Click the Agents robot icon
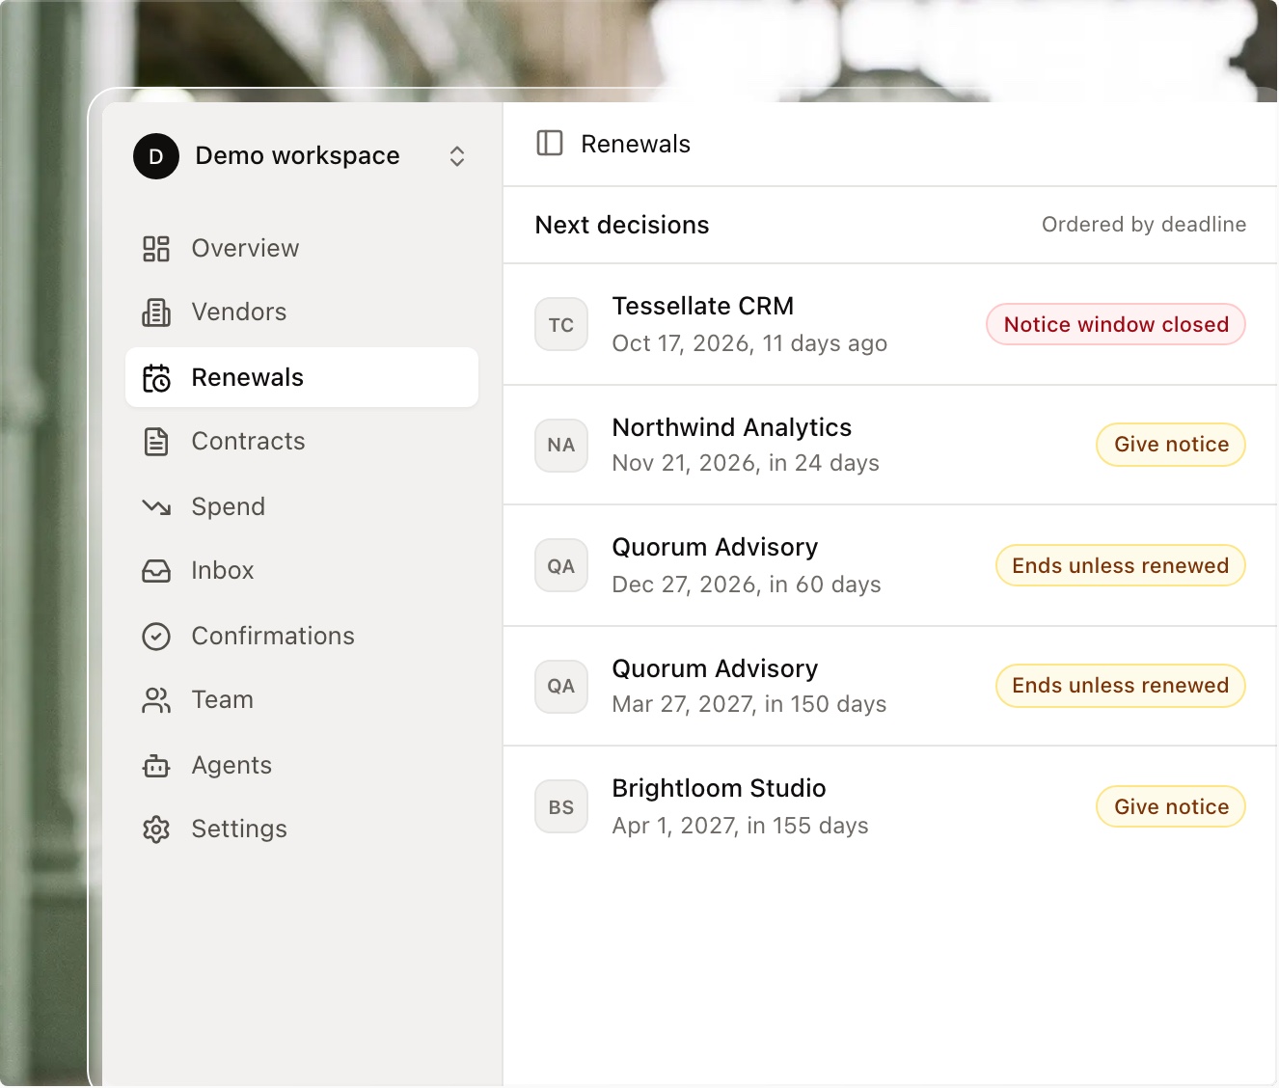The height and width of the screenshot is (1088, 1279). pos(156,766)
